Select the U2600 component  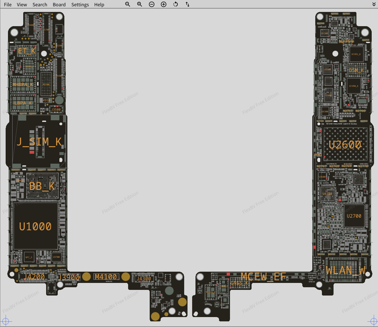345,145
